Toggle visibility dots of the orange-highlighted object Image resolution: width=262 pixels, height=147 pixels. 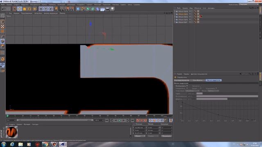point(192,14)
